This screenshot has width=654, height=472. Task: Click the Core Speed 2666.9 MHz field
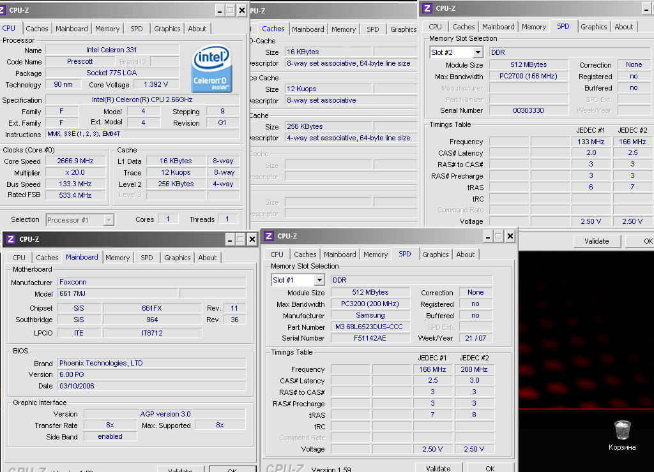[75, 161]
